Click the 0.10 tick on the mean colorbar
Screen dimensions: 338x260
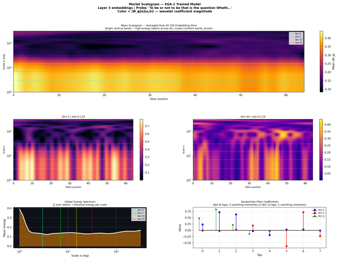tap(328, 89)
